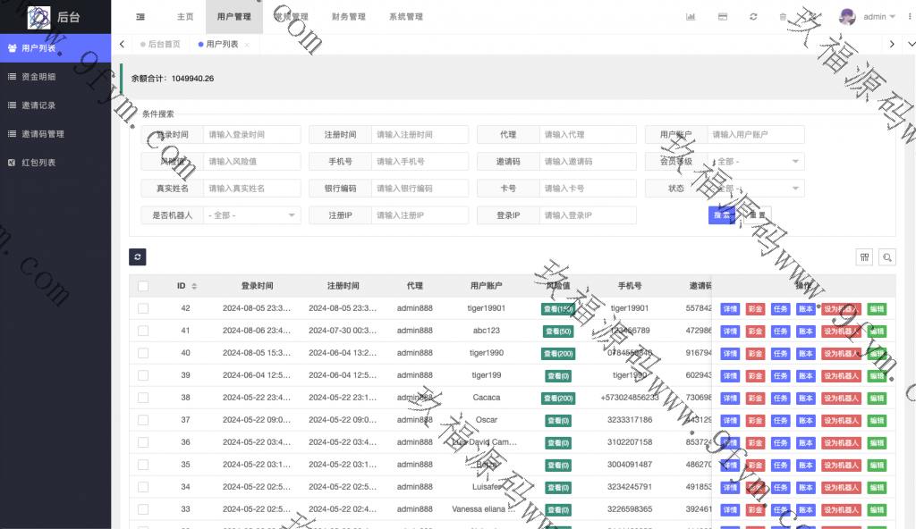Toggle the select-all checkbox in table header

pyautogui.click(x=143, y=286)
